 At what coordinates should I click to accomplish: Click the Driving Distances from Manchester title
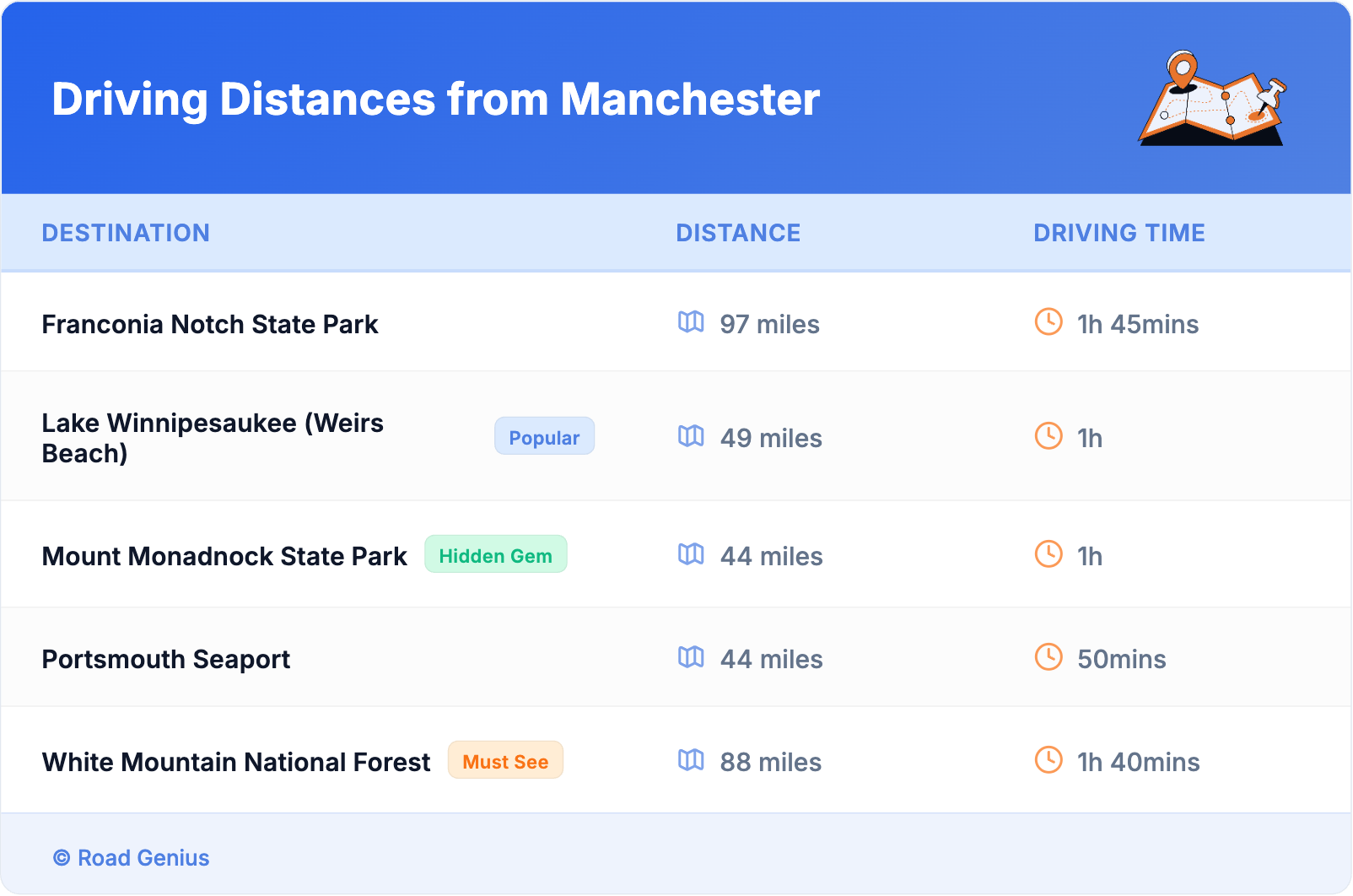tap(435, 100)
